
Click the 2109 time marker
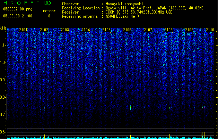(189, 30)
